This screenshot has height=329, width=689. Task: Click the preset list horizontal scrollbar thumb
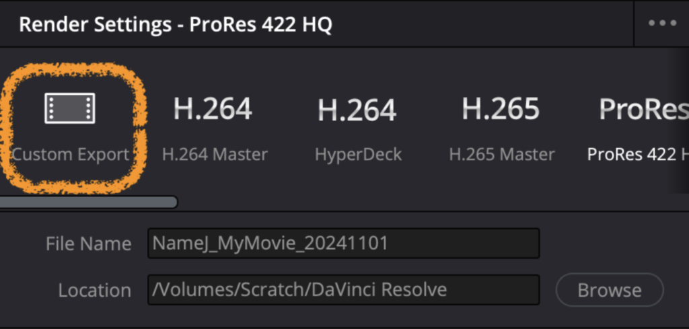[87, 202]
